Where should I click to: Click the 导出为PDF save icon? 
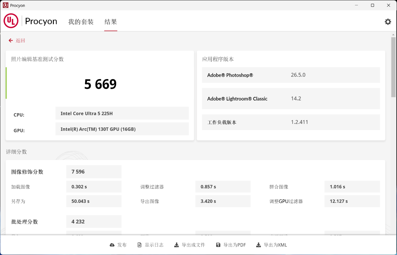coord(218,245)
